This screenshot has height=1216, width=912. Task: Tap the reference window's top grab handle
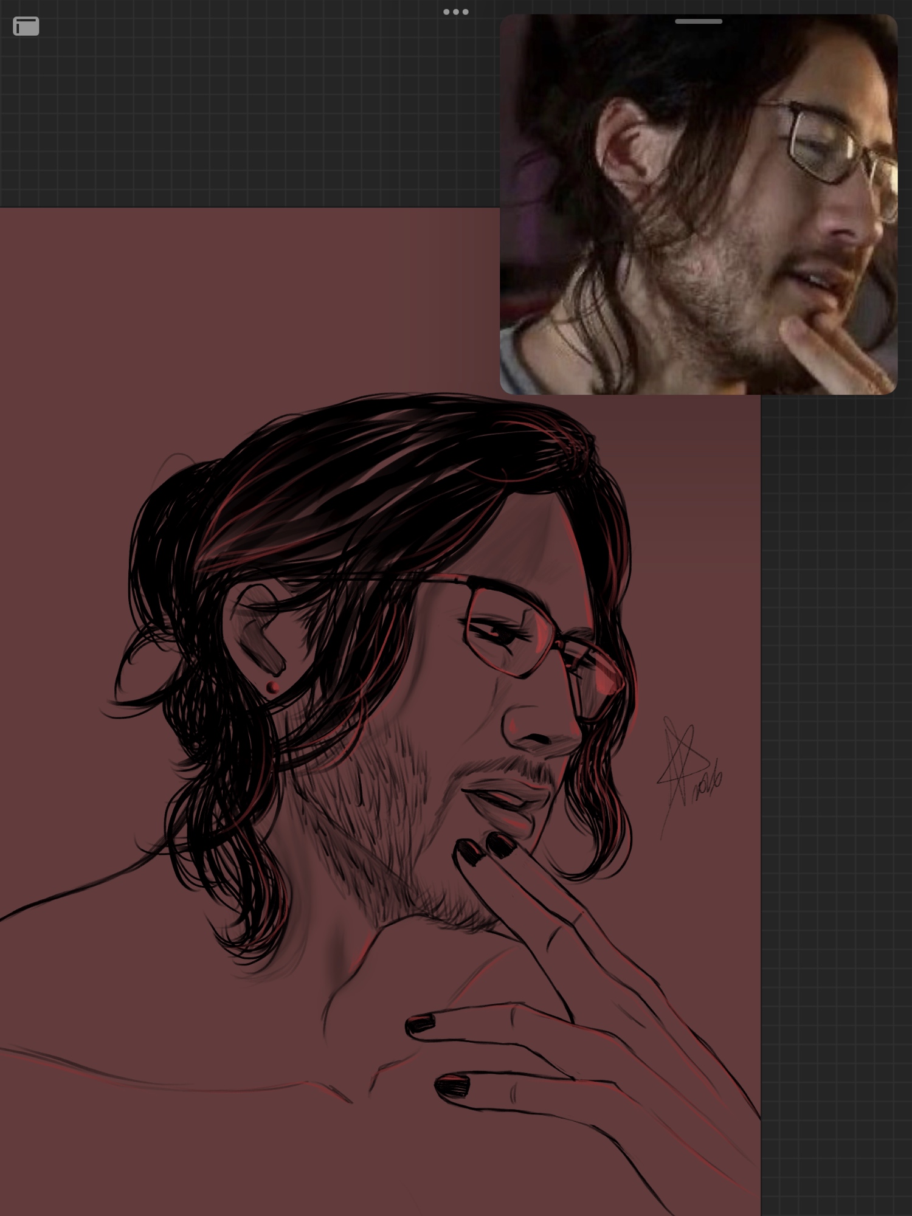click(698, 21)
